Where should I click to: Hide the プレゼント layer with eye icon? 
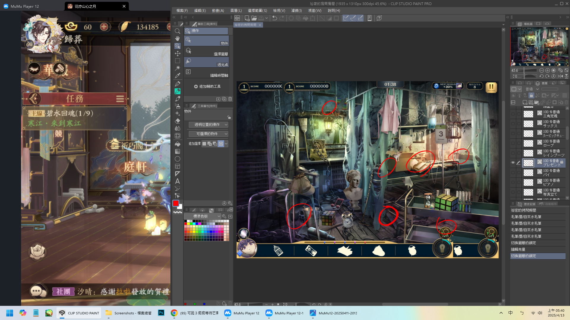(513, 163)
